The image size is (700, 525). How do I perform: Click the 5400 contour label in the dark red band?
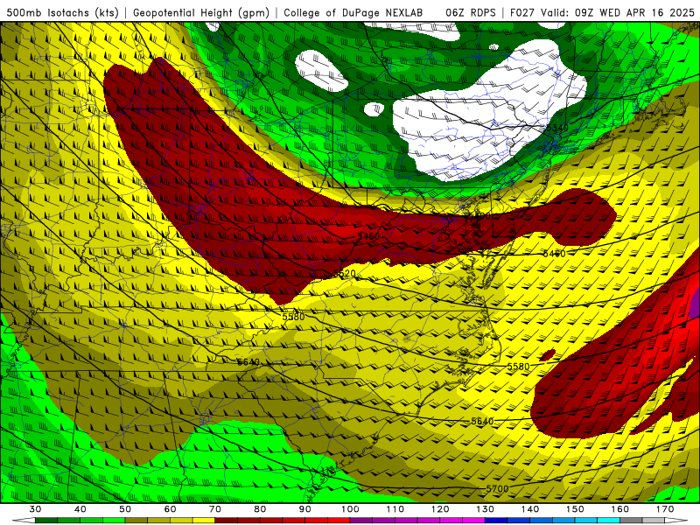479,216
